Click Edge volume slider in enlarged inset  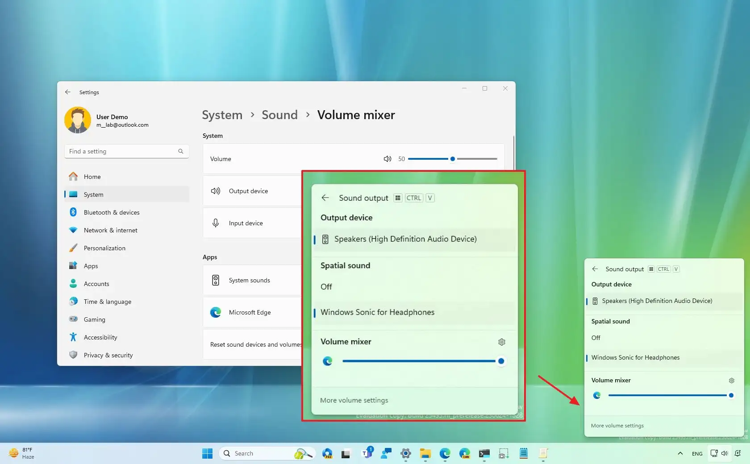tap(424, 361)
